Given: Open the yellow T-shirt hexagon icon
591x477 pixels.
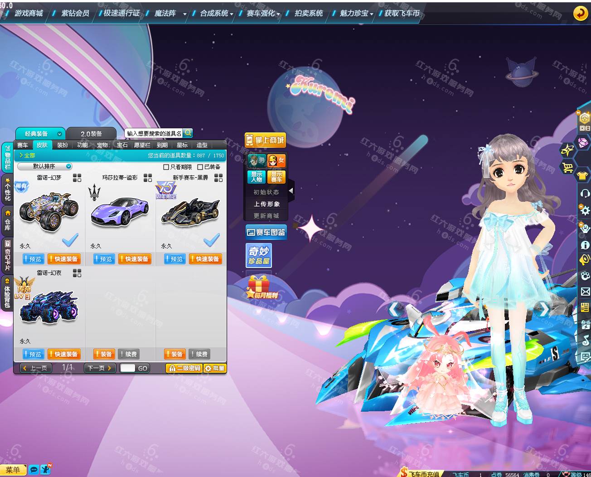Looking at the screenshot, I should [583, 175].
